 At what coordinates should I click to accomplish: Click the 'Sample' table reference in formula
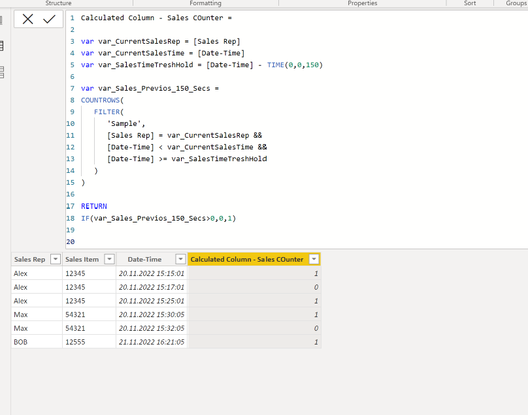tap(124, 124)
